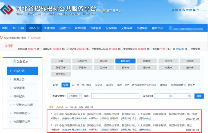Open the 交易统计 navigation tab

point(142,28)
